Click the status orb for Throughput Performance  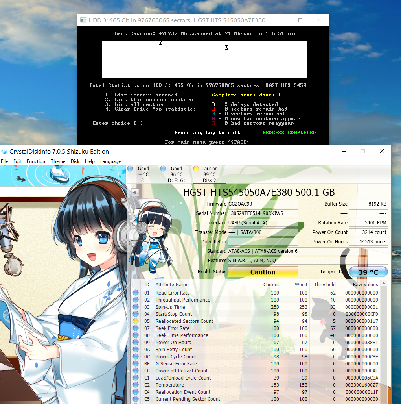[x=136, y=300]
